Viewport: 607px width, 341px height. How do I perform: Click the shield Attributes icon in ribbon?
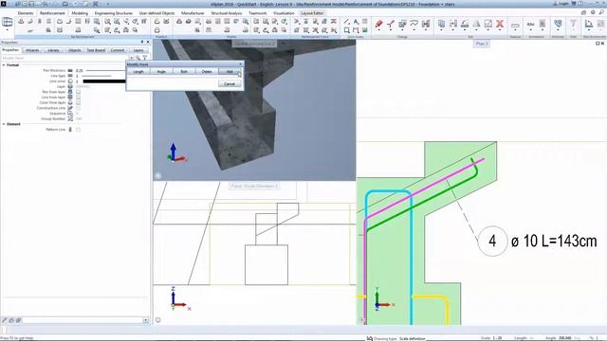coord(558,24)
